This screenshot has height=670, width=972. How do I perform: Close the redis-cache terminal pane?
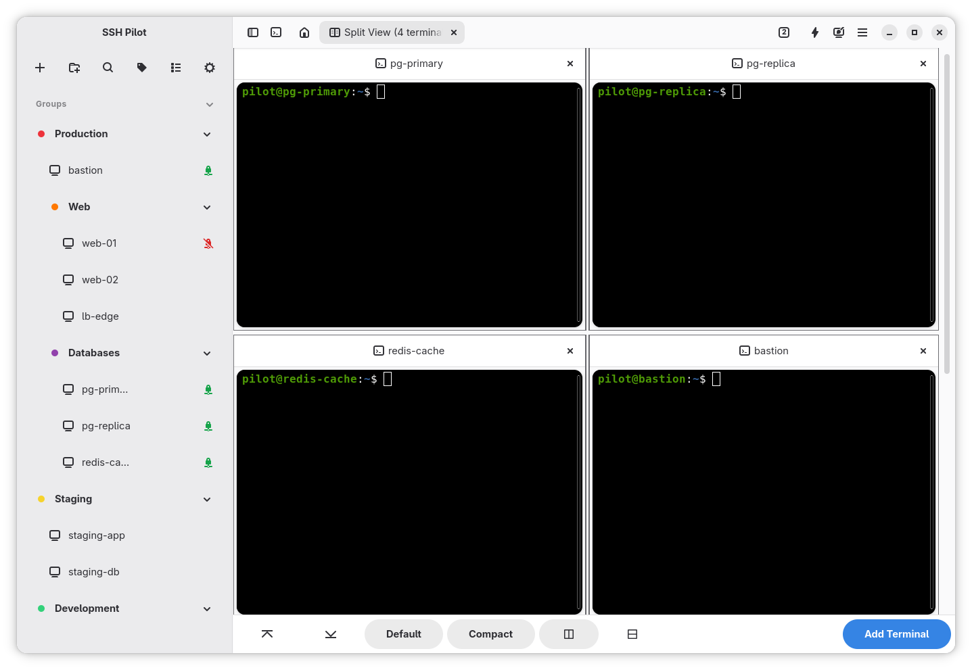[570, 351]
